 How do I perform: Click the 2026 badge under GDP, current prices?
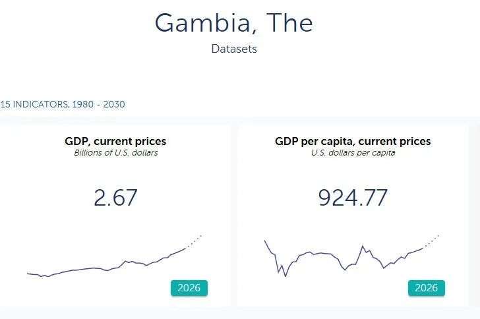click(189, 288)
